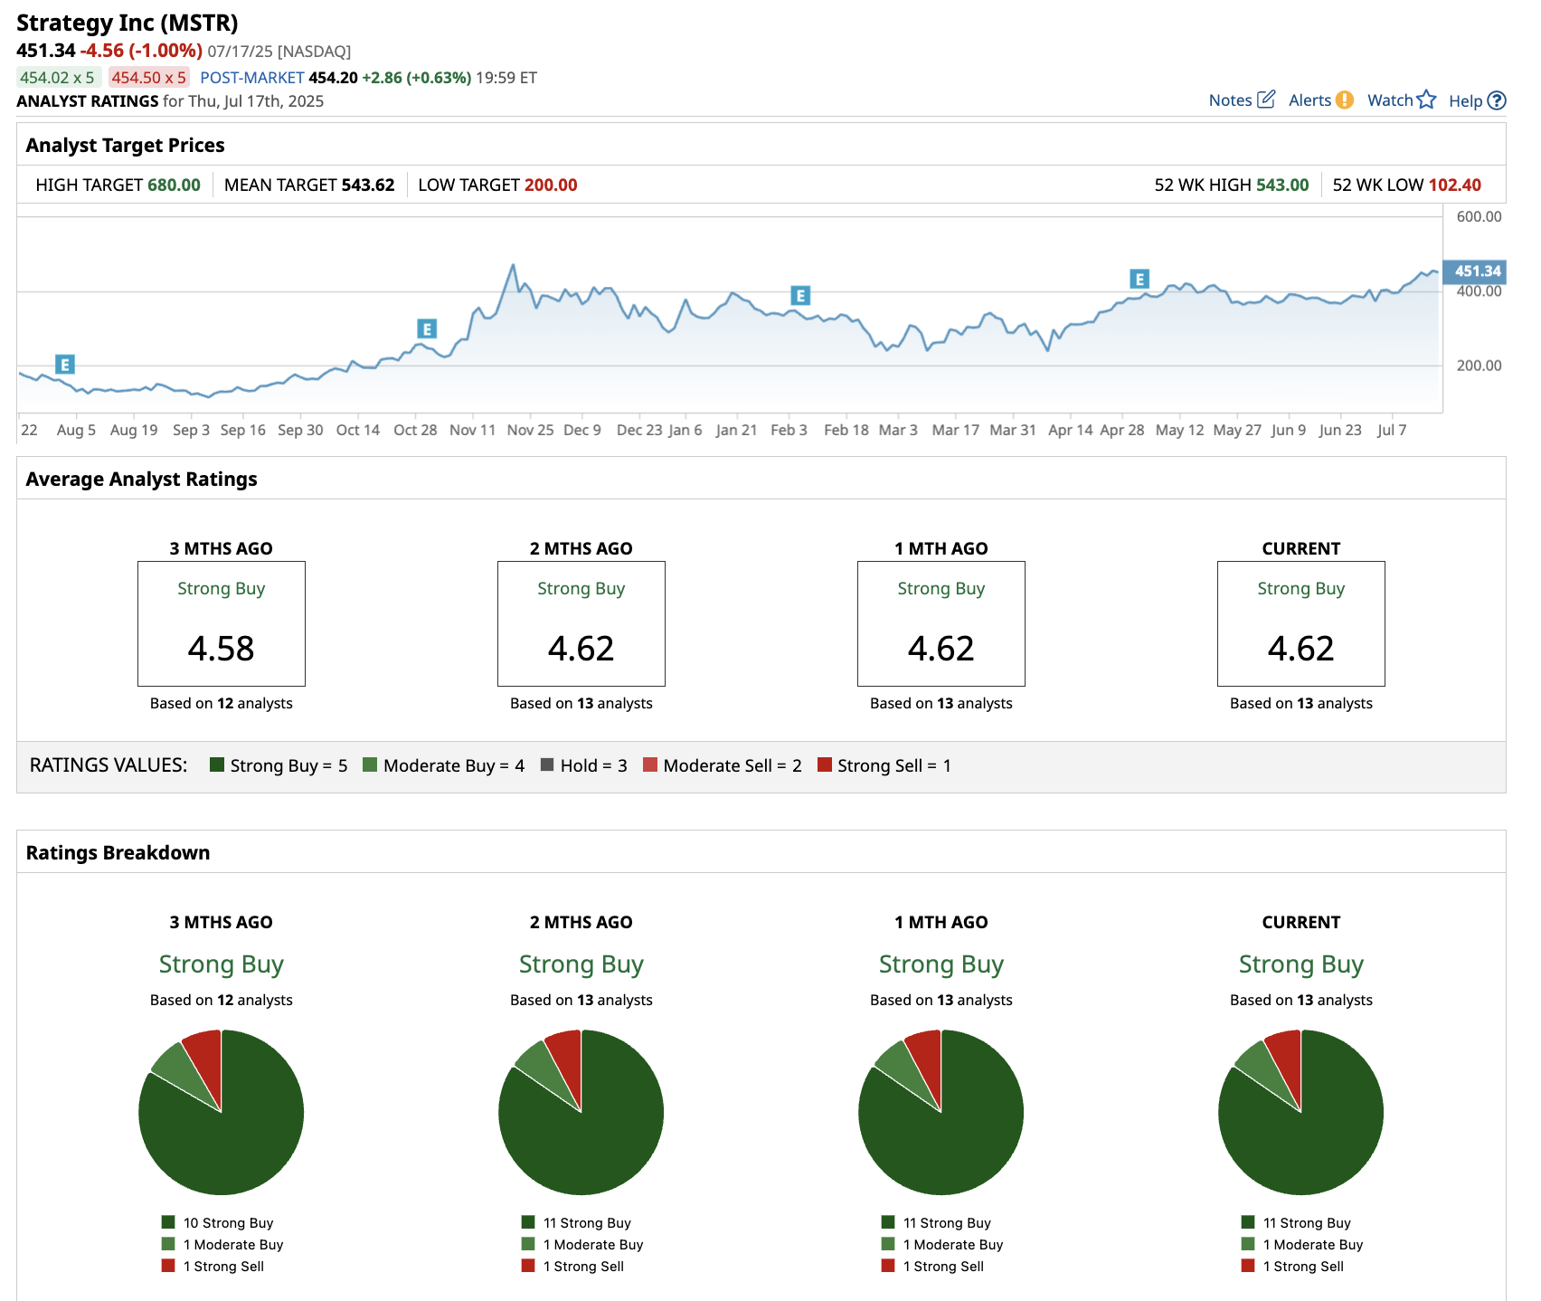Click '11 Strong Buy' legend under 2 MTHS AGO
Viewport: 1541px width, 1301px height.
pos(577,1222)
